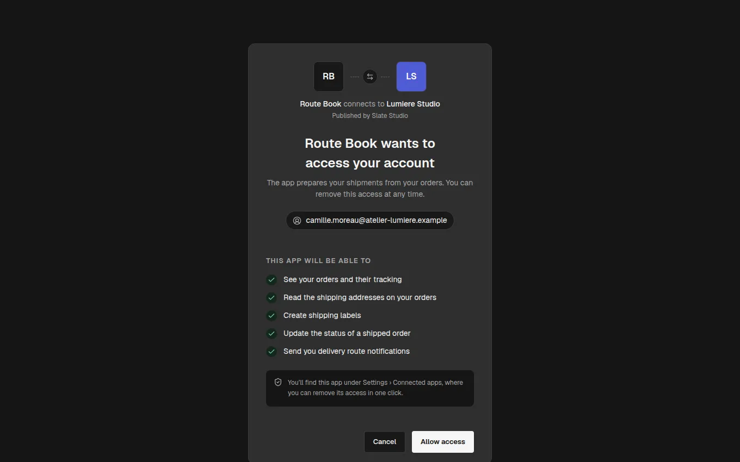Click 'Create shipping labels' permission text
740x462 pixels.
click(322, 315)
